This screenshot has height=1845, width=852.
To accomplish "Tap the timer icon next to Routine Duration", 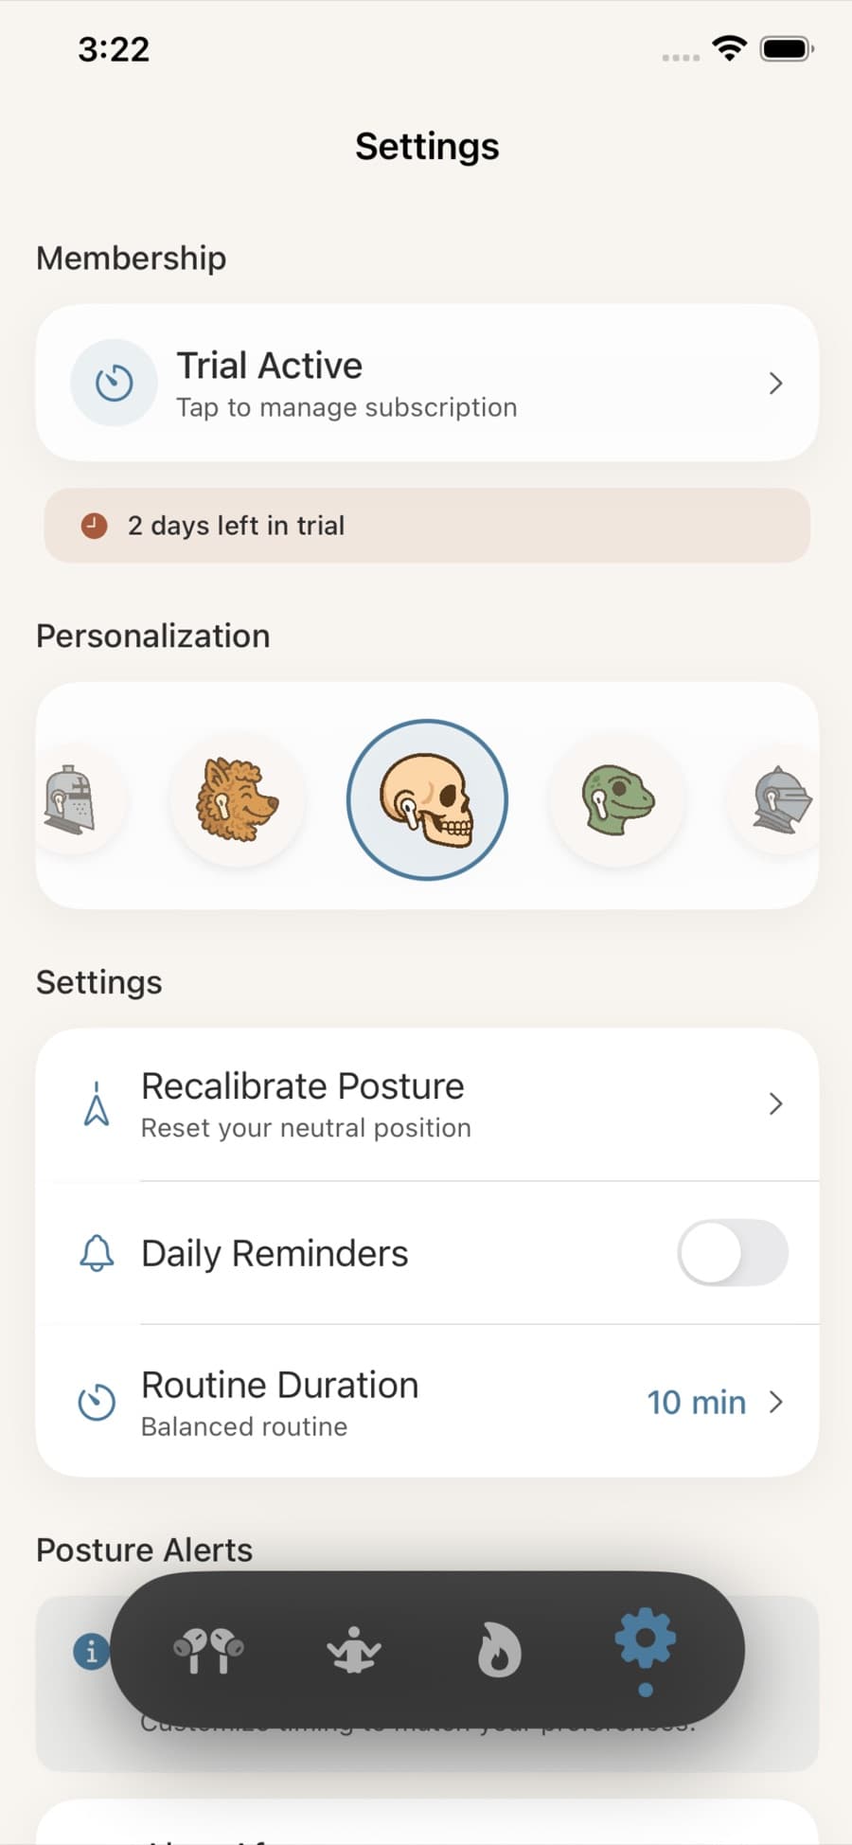I will click(x=97, y=1403).
